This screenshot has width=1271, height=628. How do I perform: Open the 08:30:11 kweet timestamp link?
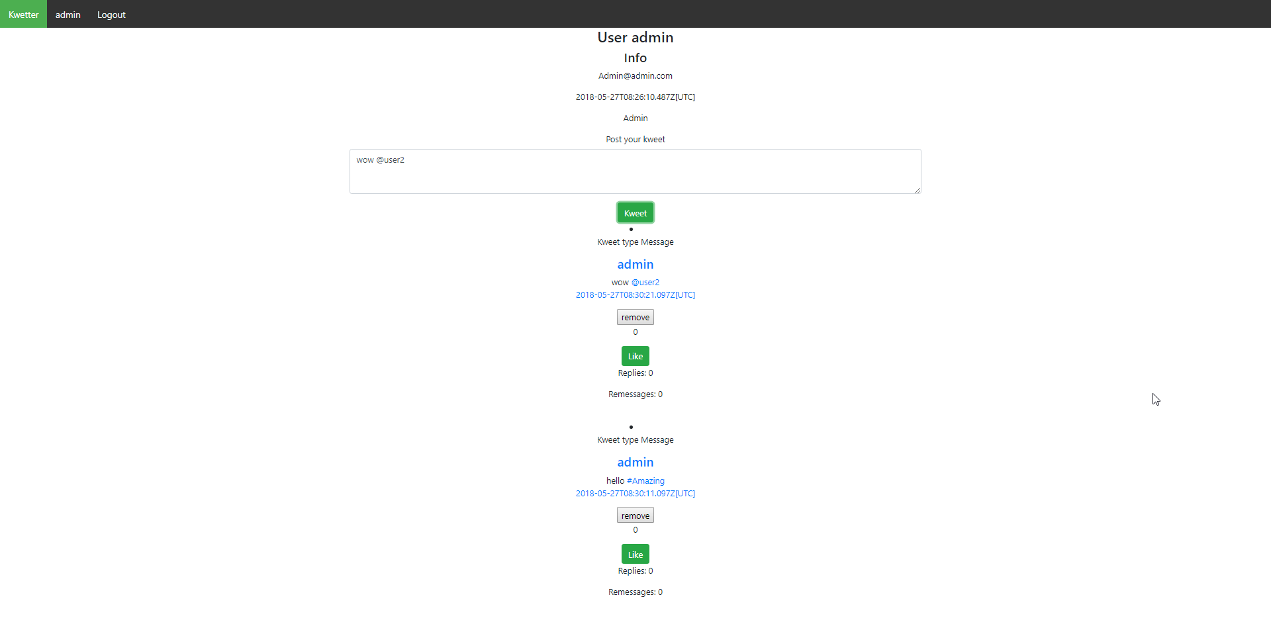point(635,494)
